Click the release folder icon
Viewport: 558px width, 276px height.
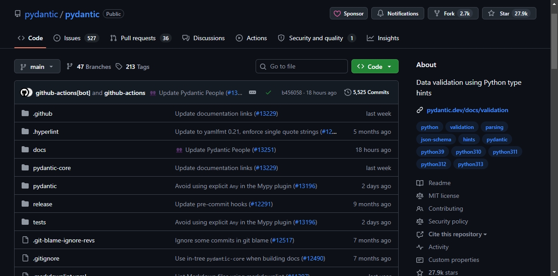tap(25, 204)
